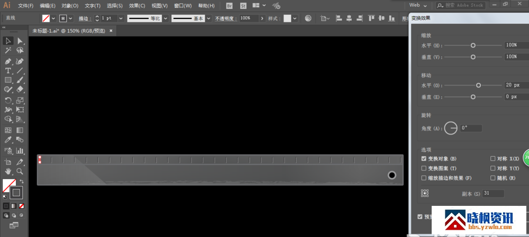Select the Eyedropper tool
Image resolution: width=529 pixels, height=237 pixels.
click(x=8, y=140)
